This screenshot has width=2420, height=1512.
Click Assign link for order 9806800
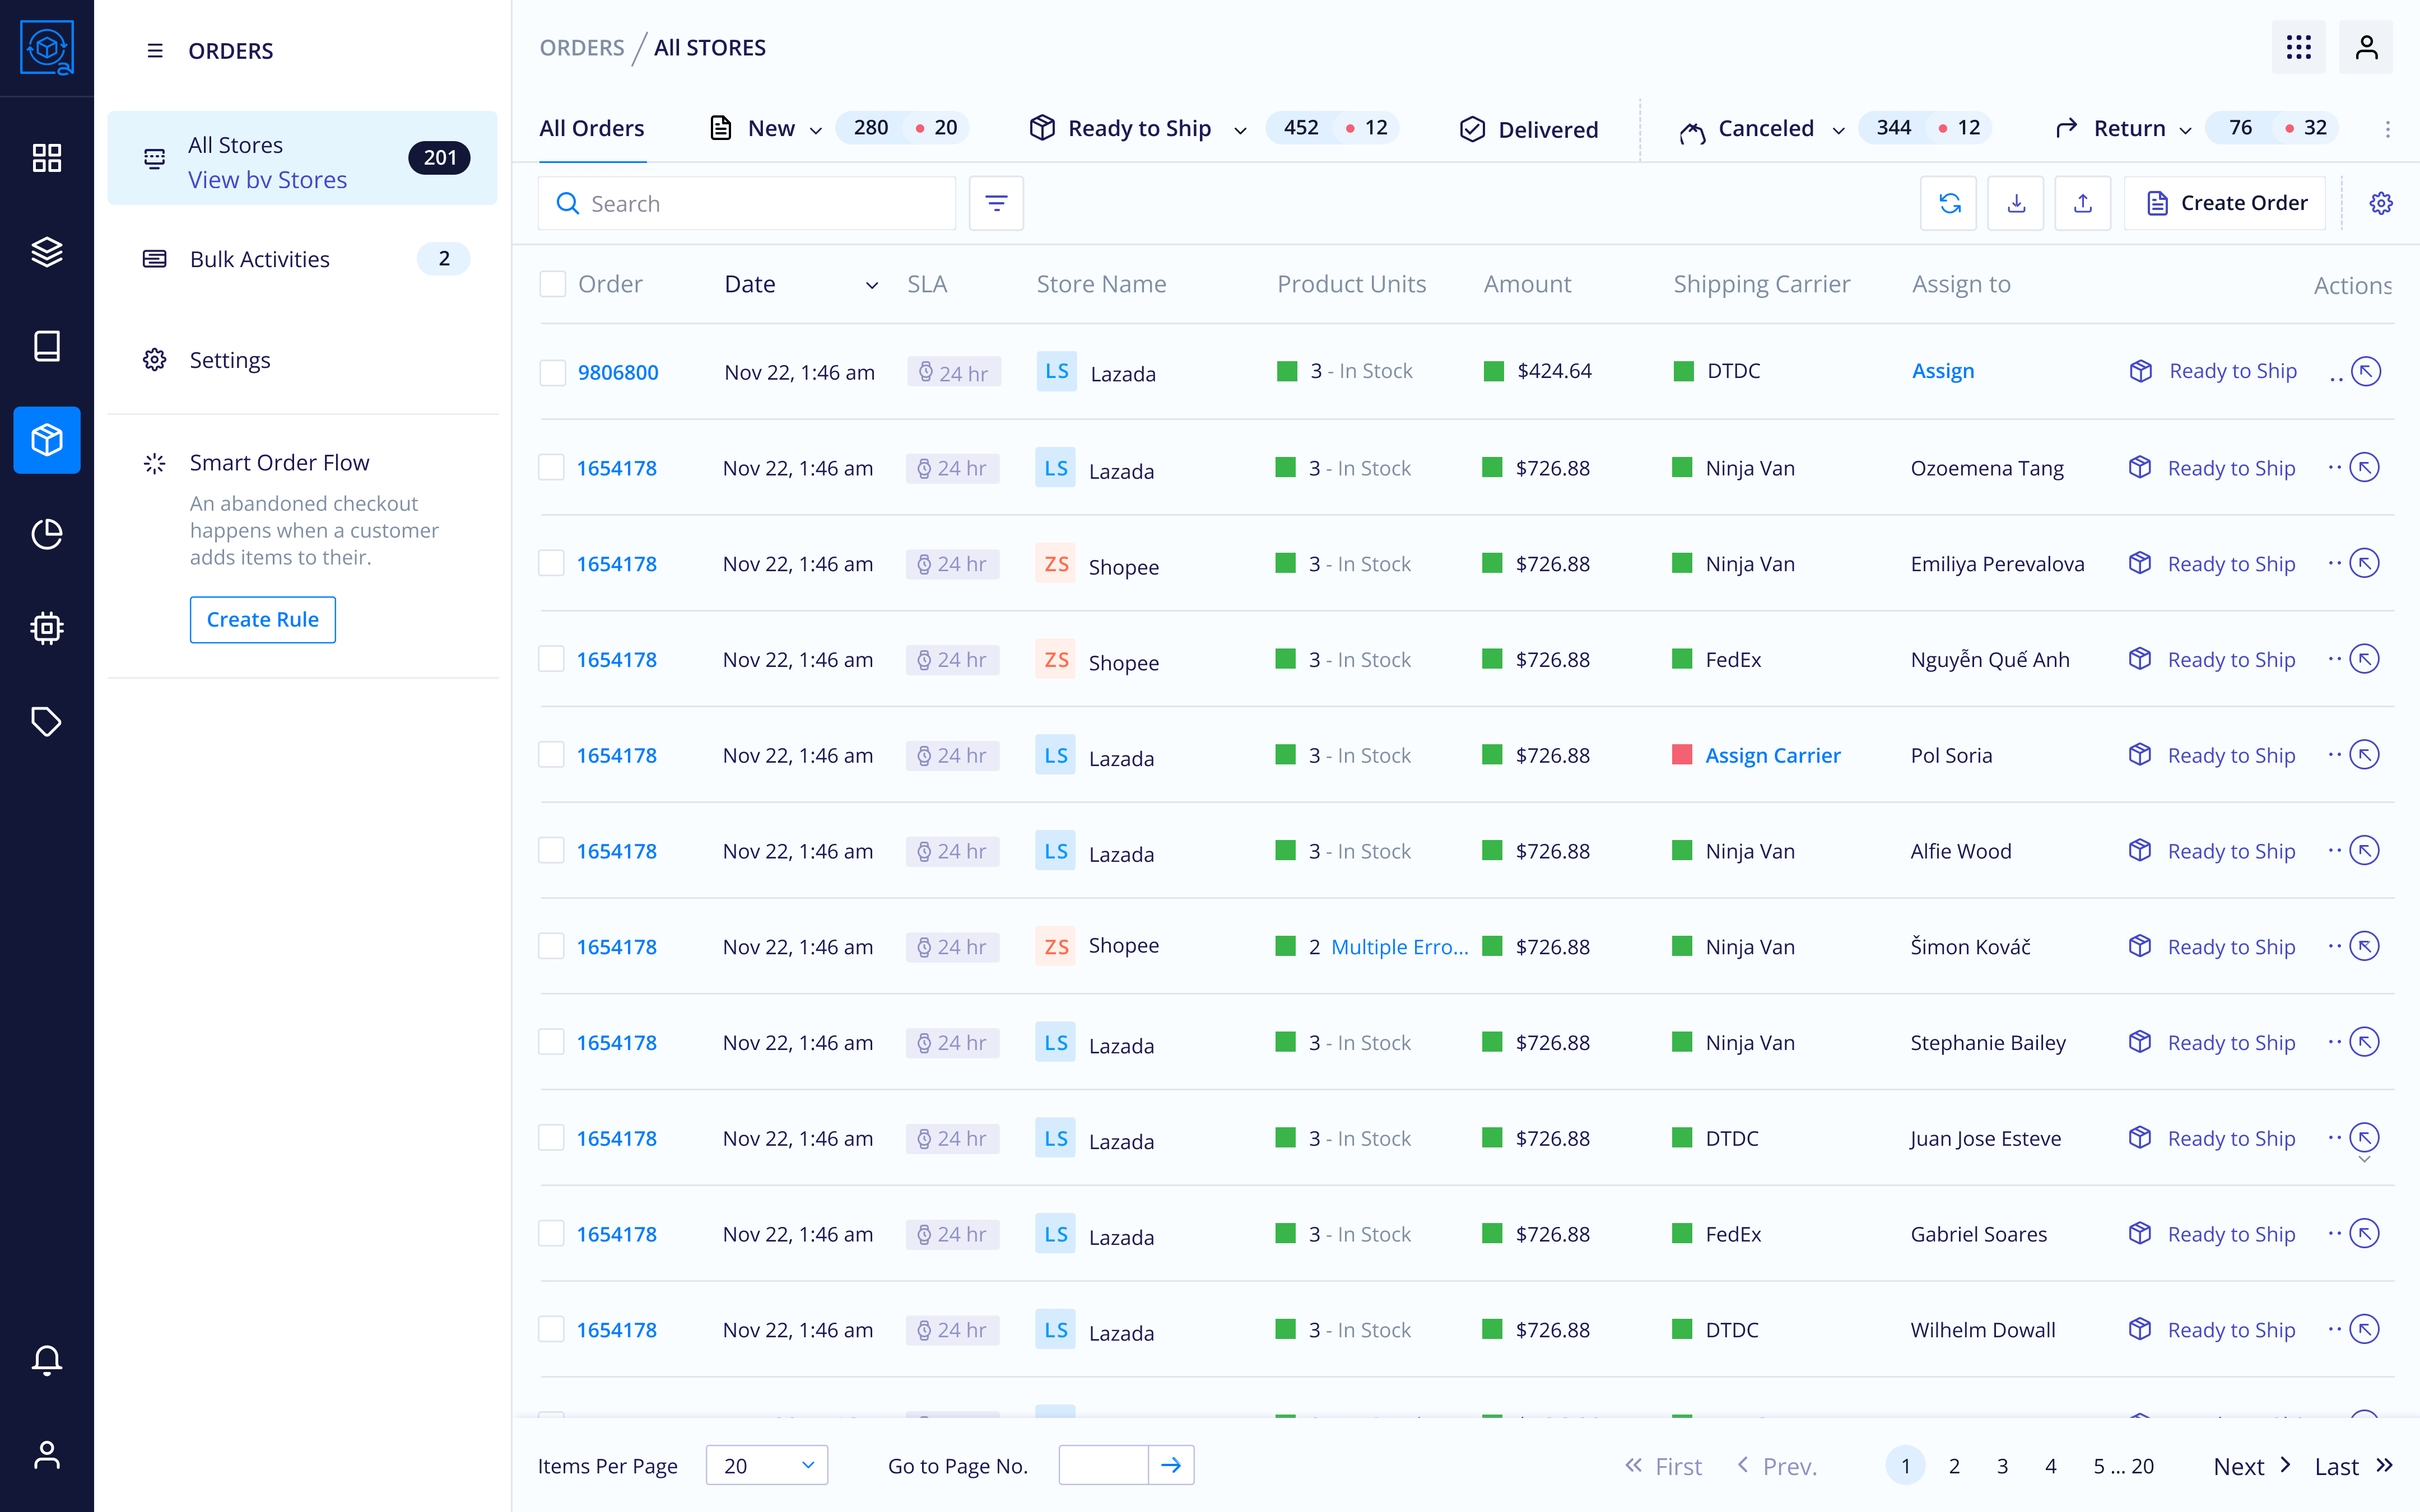1943,371
